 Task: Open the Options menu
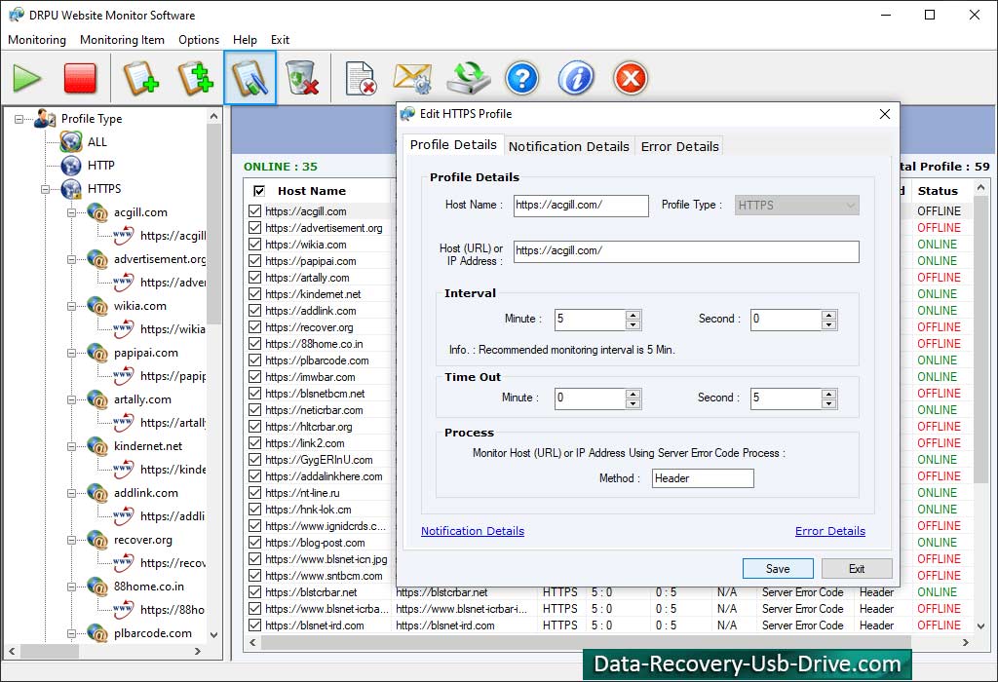click(x=199, y=39)
